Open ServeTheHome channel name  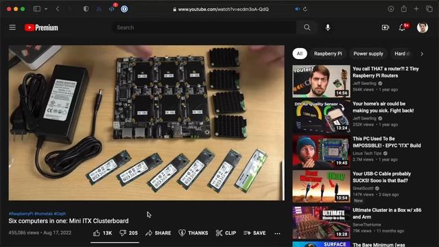(367, 224)
